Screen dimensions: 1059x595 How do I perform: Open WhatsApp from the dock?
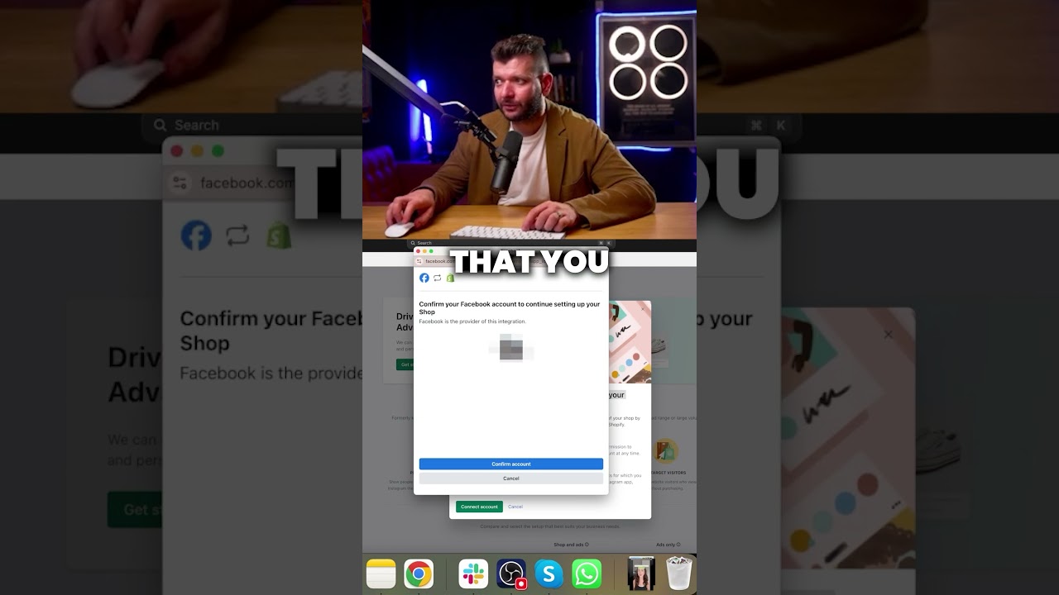587,574
